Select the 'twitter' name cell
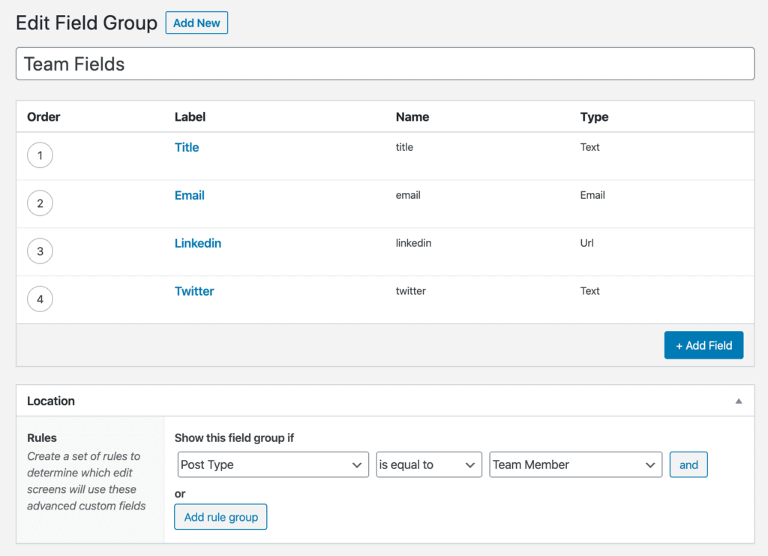 (411, 291)
